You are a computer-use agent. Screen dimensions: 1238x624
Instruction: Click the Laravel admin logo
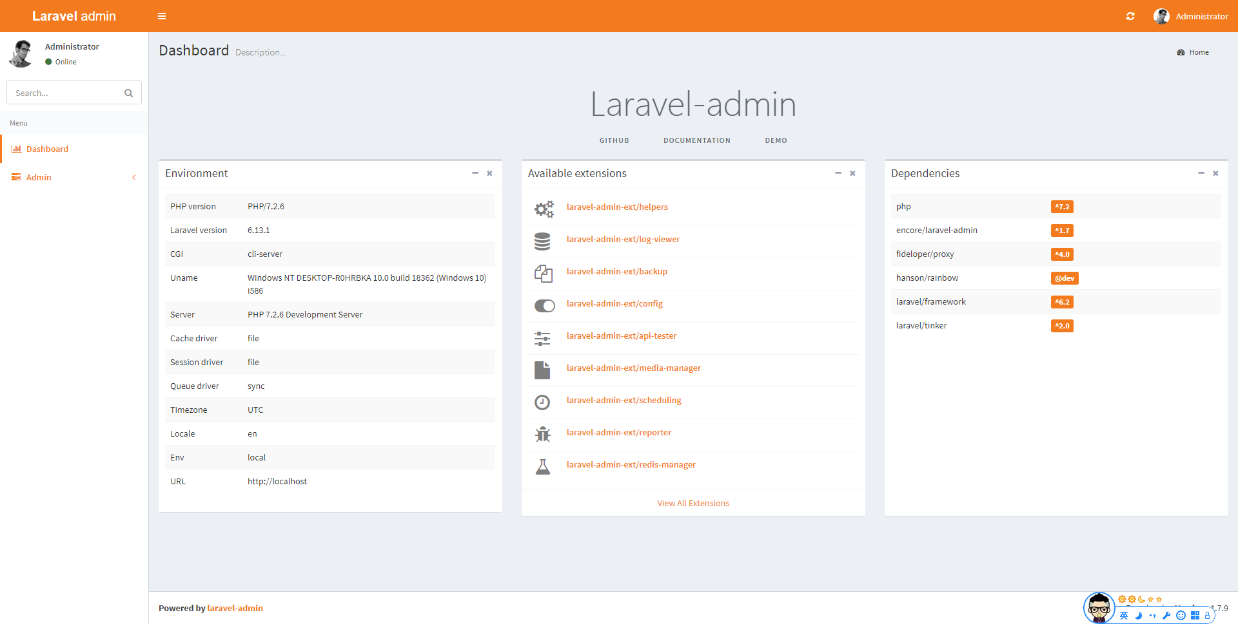point(74,16)
